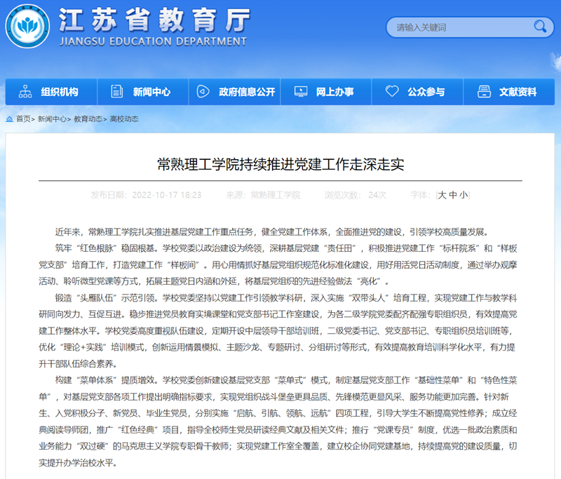561x479 pixels.
Task: Set font size to 大
Action: pyautogui.click(x=442, y=196)
